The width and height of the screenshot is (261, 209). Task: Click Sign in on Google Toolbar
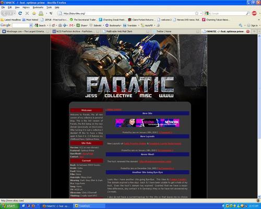(x=253, y=26)
